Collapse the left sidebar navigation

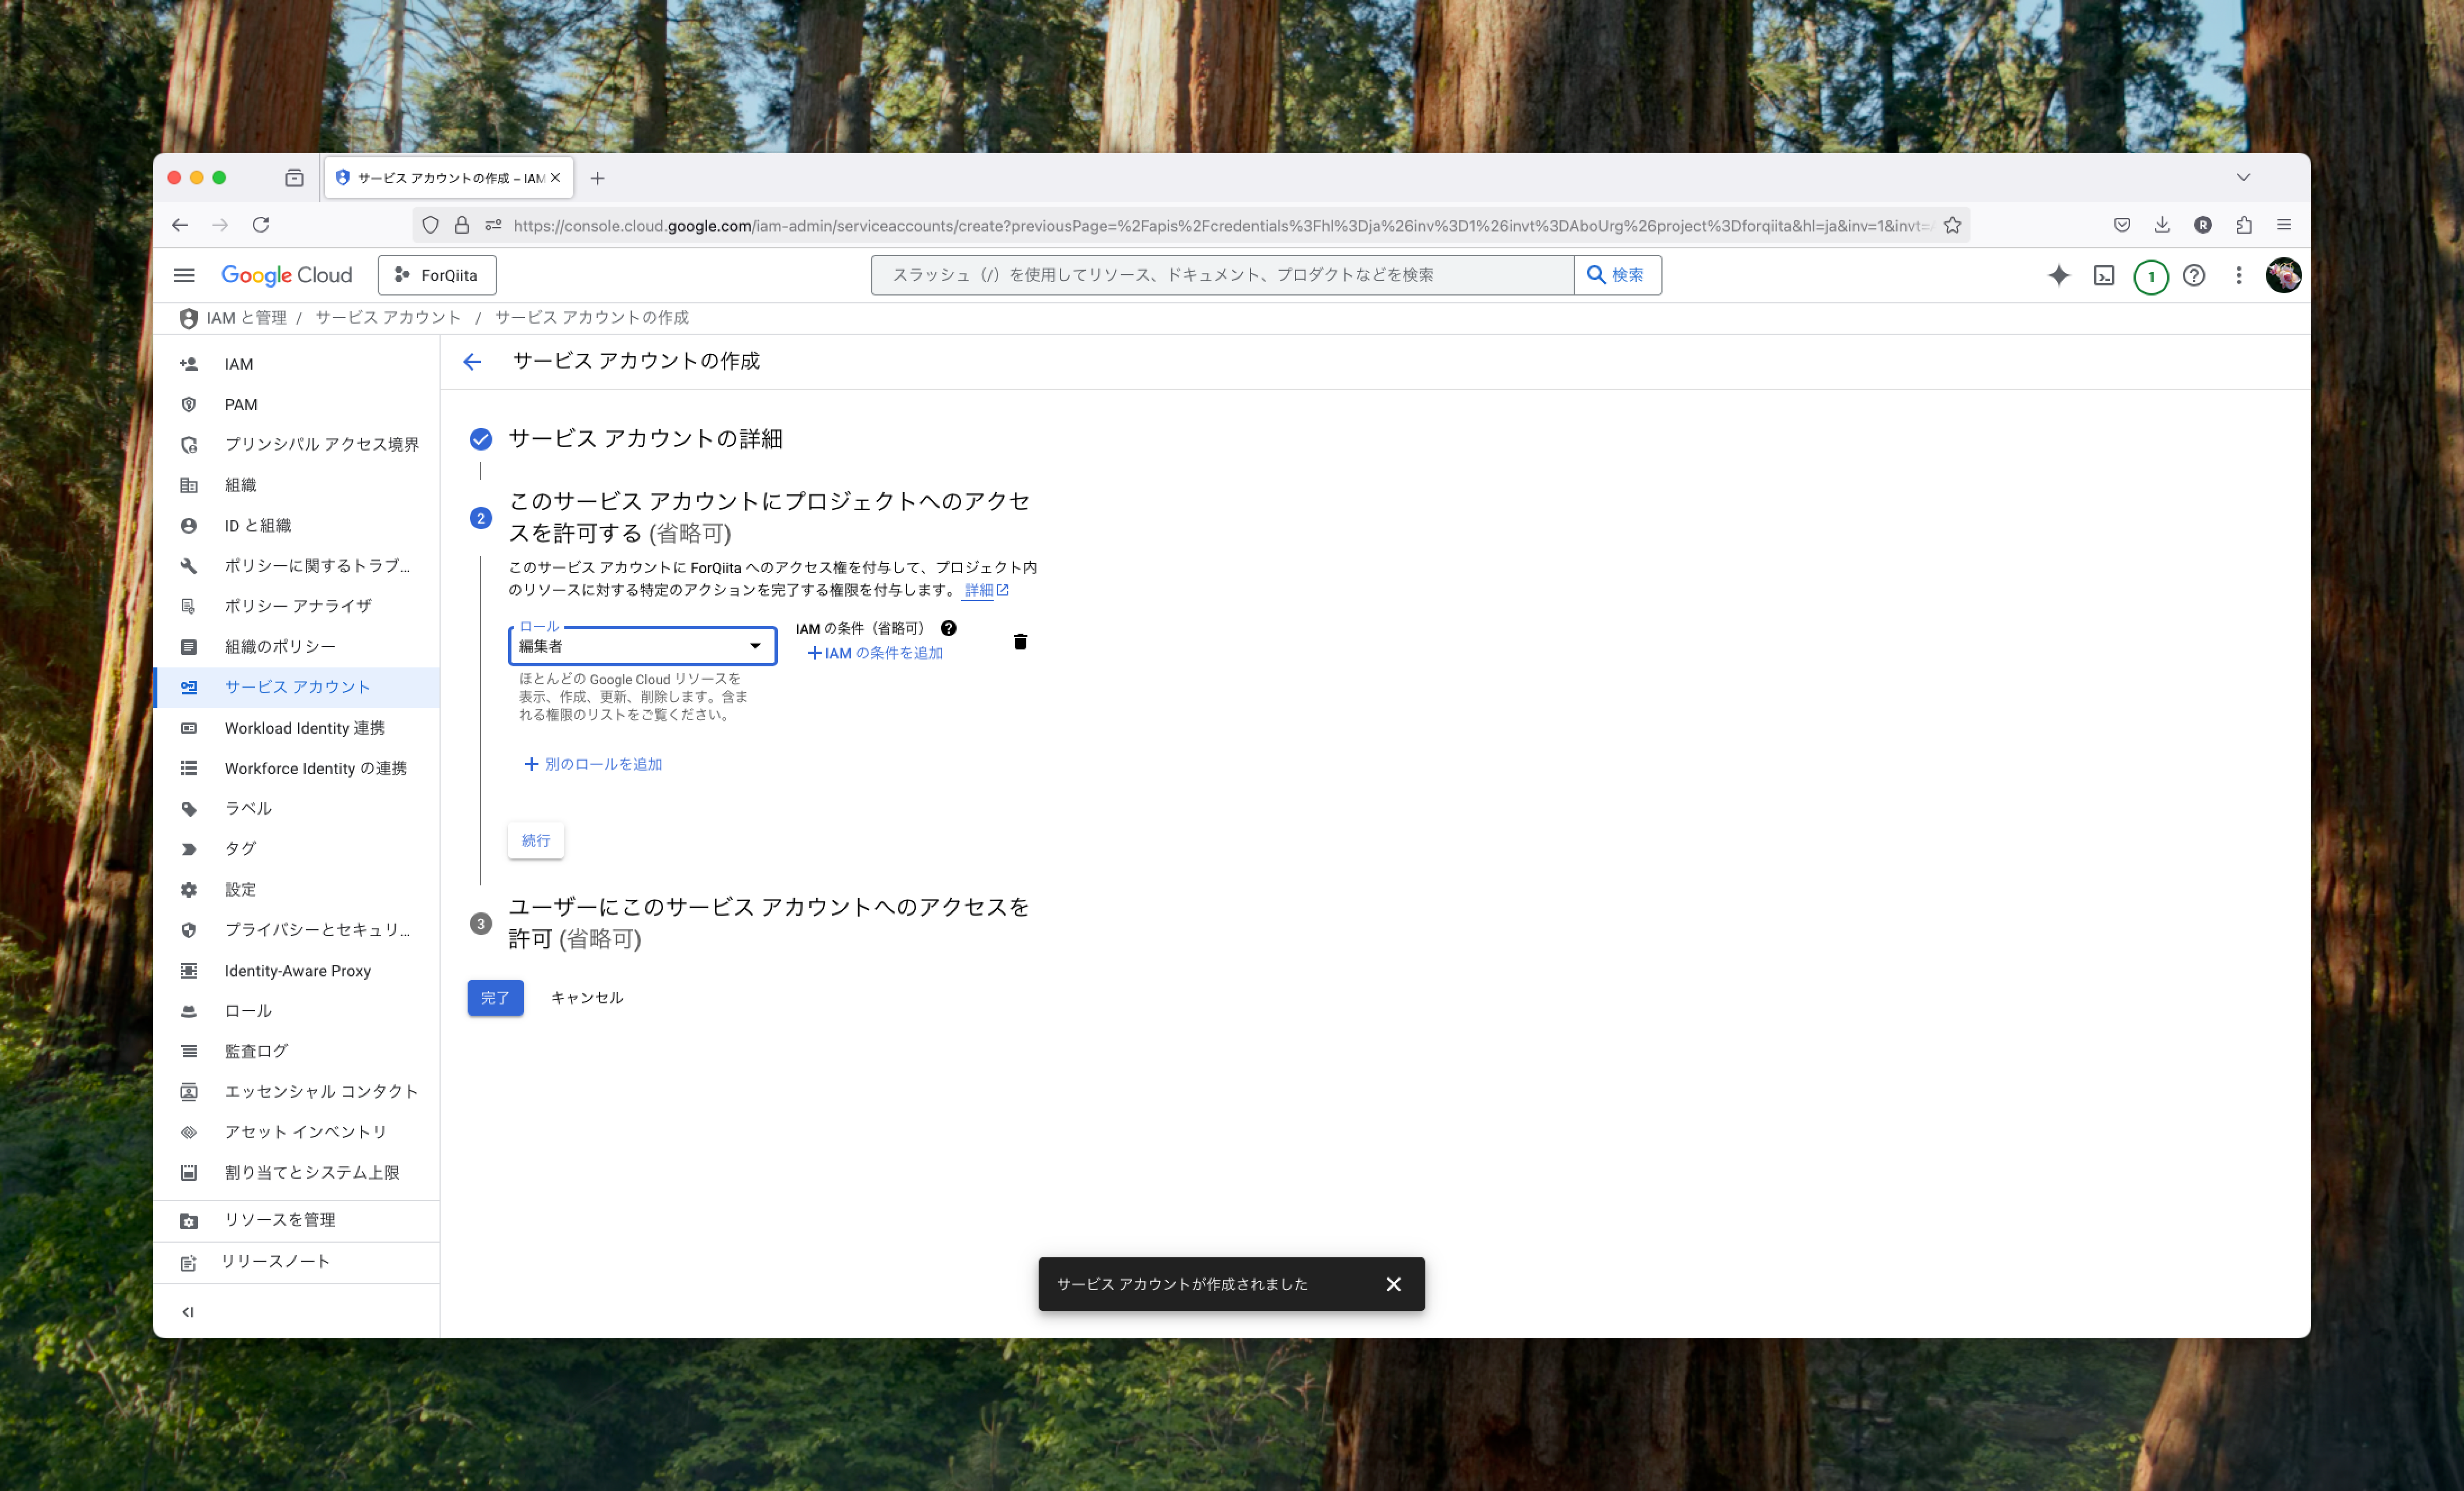[x=188, y=1312]
